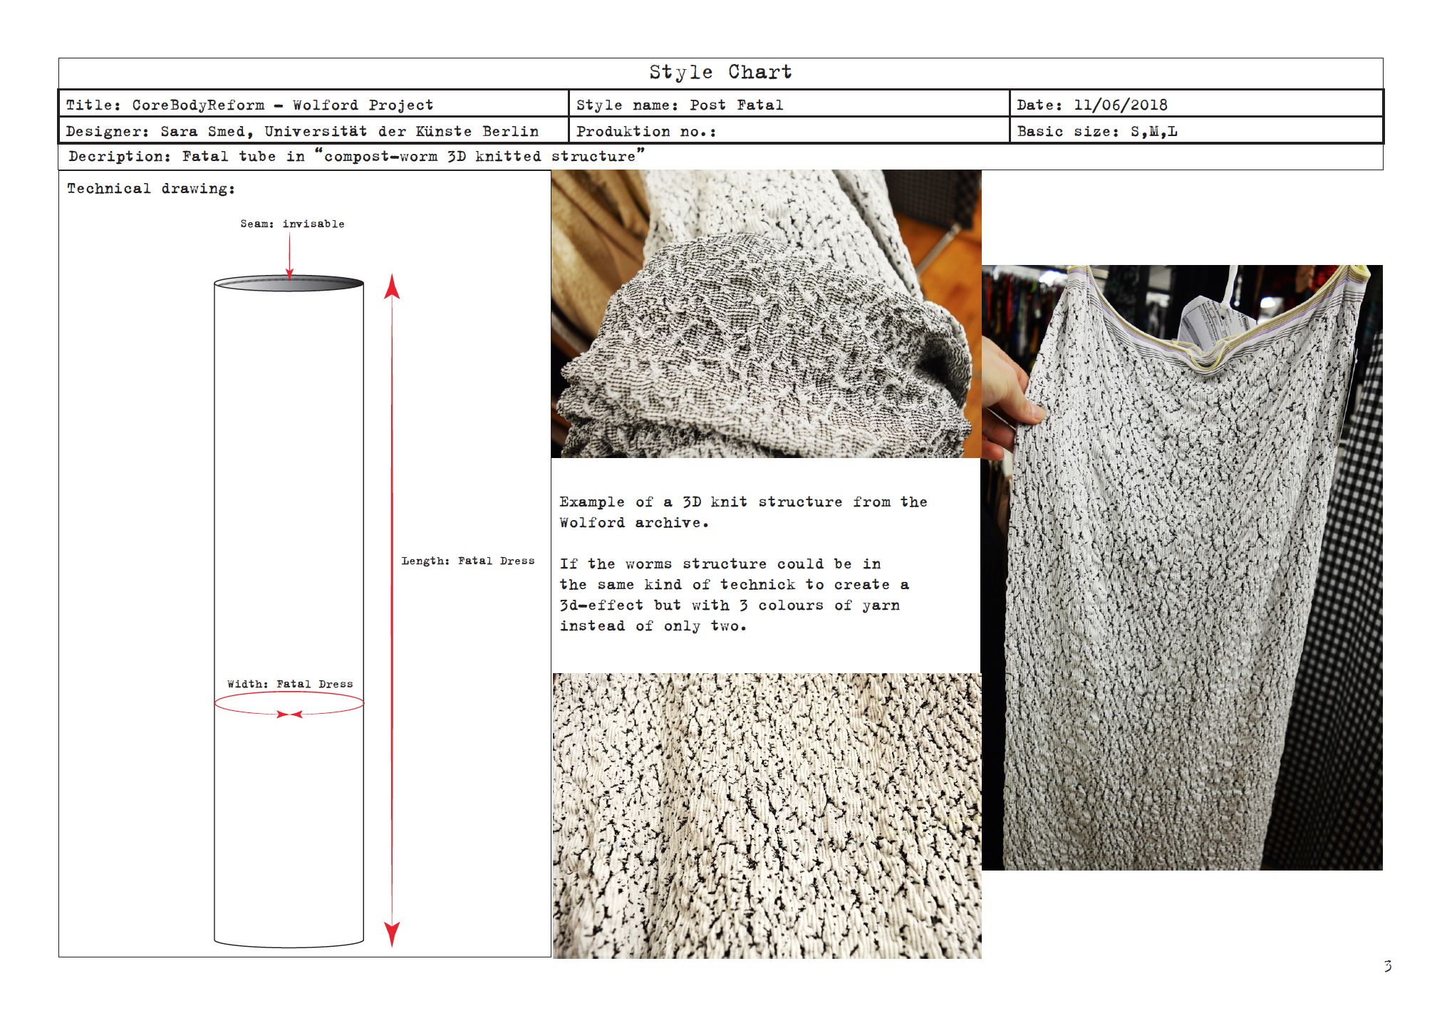
Task: Click the 'Produktion no.:' cell
Action: [x=789, y=130]
